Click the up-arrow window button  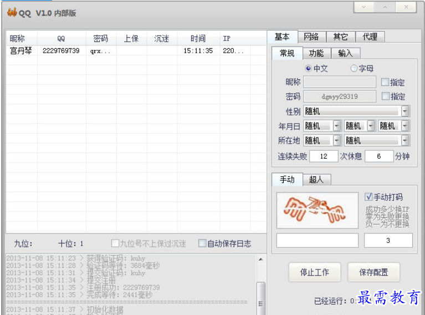coord(385,7)
